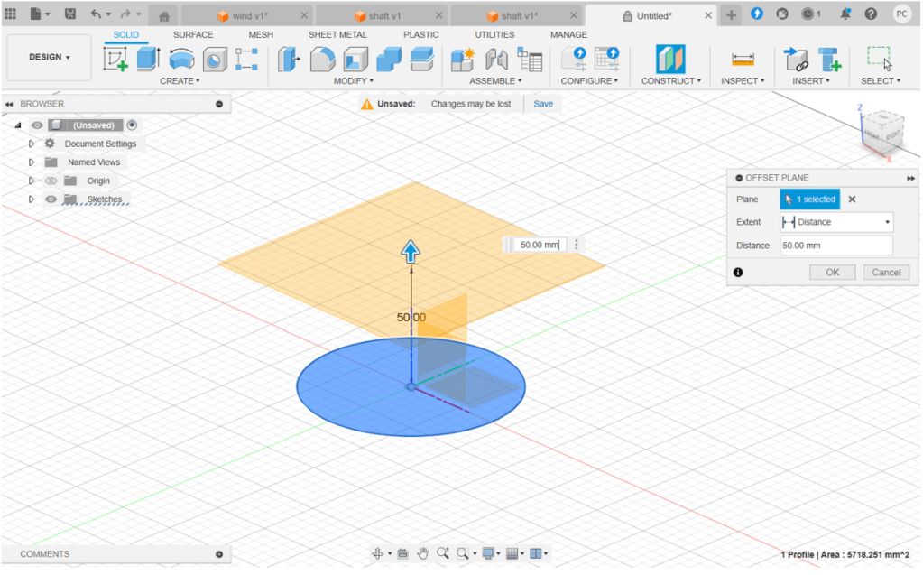
Task: Click the Distance field in Offset Plane panel
Action: click(x=835, y=246)
